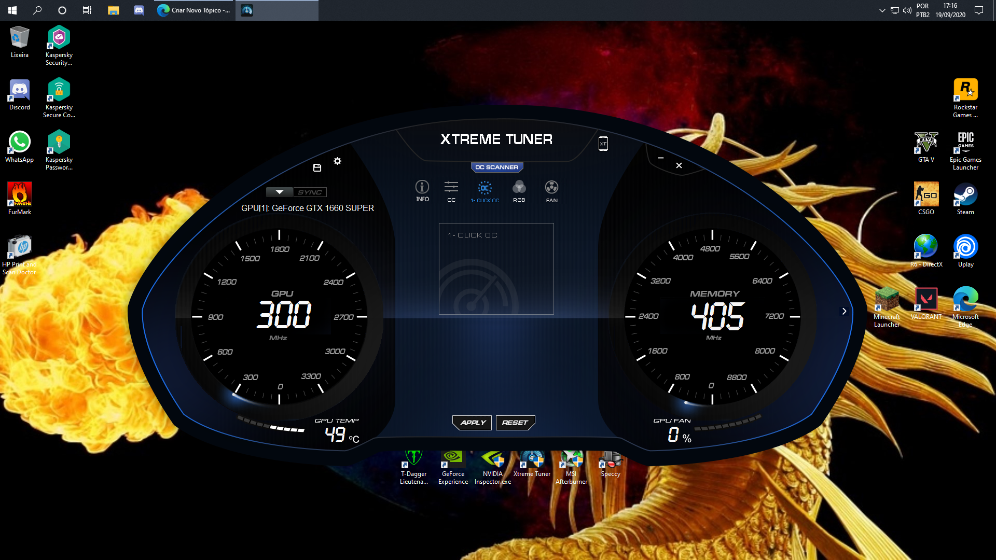Launch the CSGO desktop shortcut
Screen dimensions: 996x560
click(x=926, y=199)
